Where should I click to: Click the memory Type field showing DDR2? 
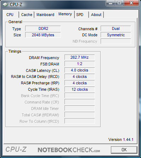(x=43, y=28)
